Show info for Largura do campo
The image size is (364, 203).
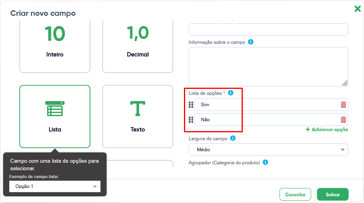click(x=233, y=138)
